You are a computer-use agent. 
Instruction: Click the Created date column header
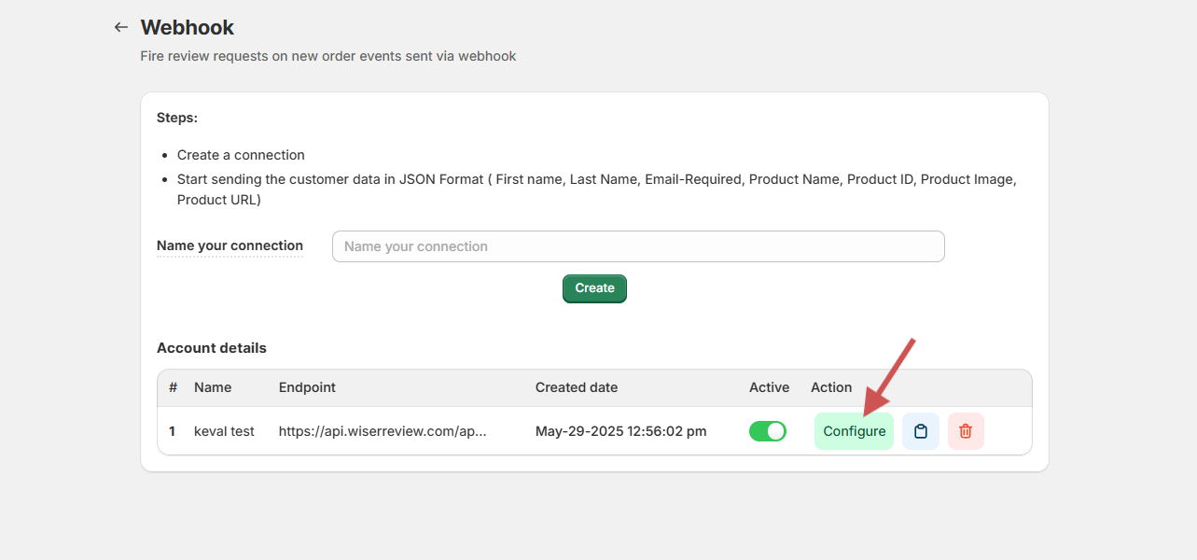pos(576,387)
